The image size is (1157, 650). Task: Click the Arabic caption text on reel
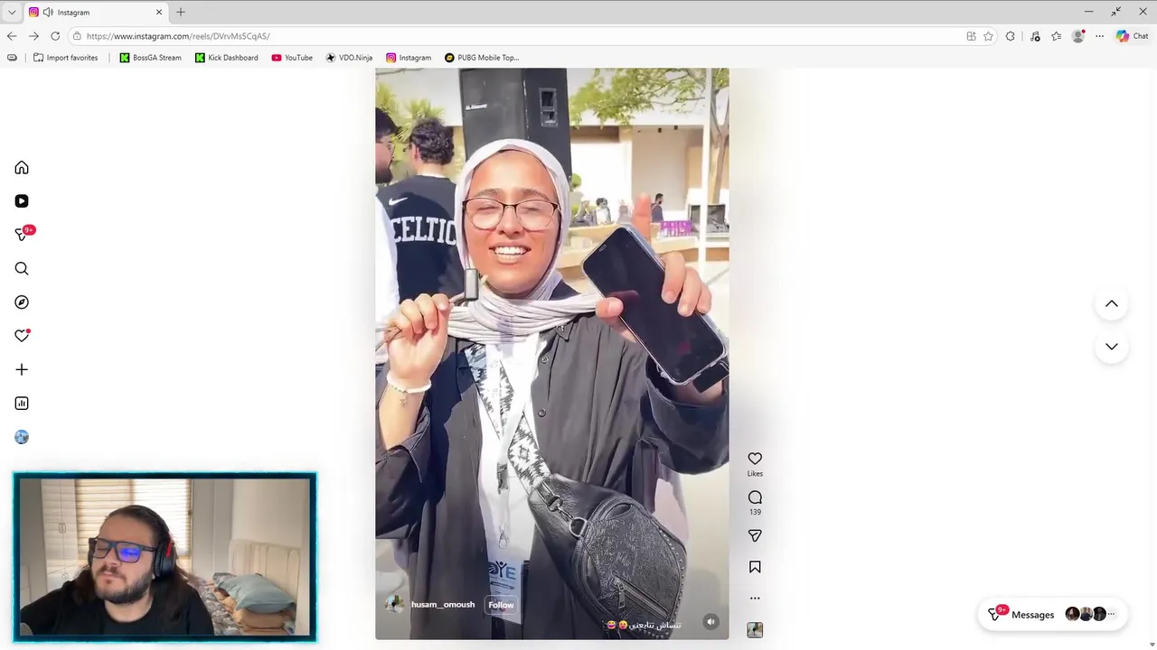[644, 625]
